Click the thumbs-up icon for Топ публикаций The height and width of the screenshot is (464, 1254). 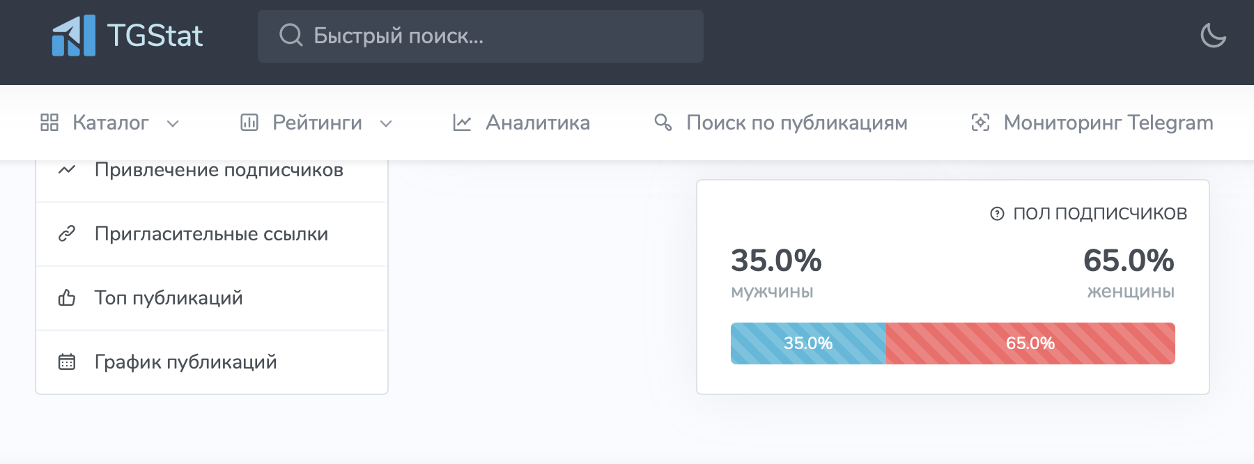(67, 298)
